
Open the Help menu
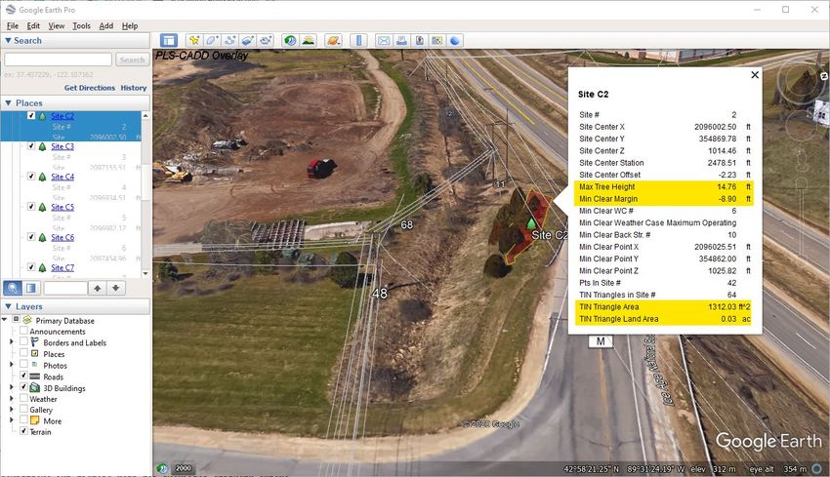pyautogui.click(x=130, y=25)
